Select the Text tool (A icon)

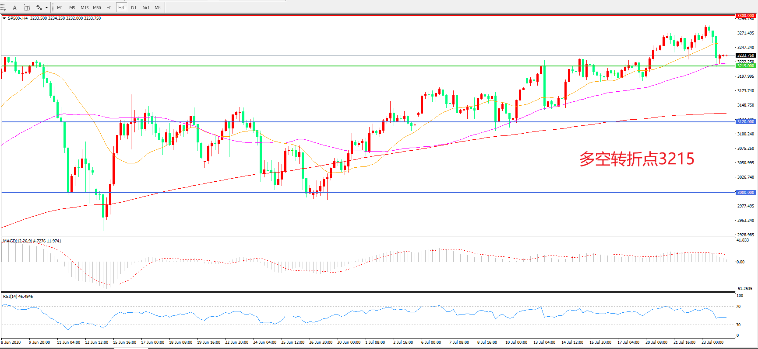pyautogui.click(x=15, y=7)
